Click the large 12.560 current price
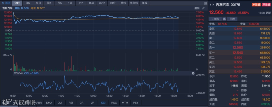Image resolution: width=272 pixels, height=107 pixels. coord(216,12)
